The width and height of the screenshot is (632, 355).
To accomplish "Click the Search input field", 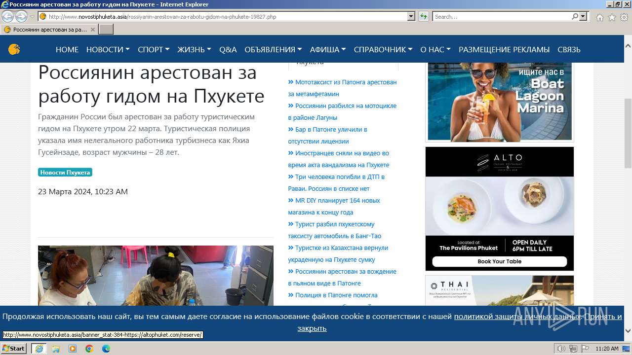I will click(x=502, y=16).
